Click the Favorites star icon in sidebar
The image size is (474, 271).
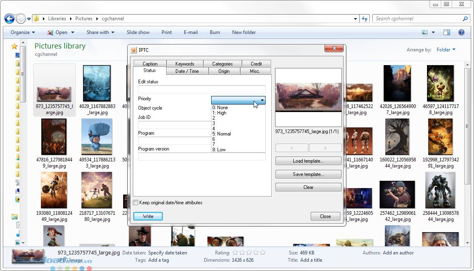(15, 47)
